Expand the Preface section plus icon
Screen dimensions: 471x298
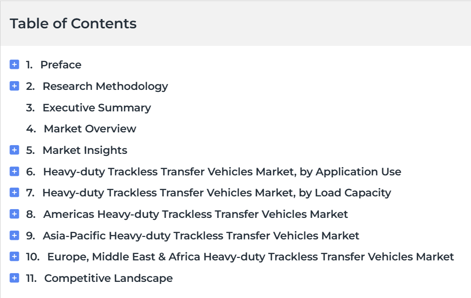[x=15, y=64]
